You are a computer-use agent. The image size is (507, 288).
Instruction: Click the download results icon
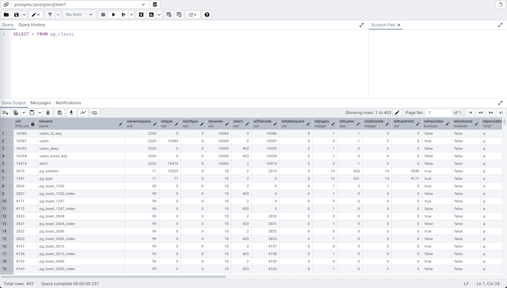(71, 113)
